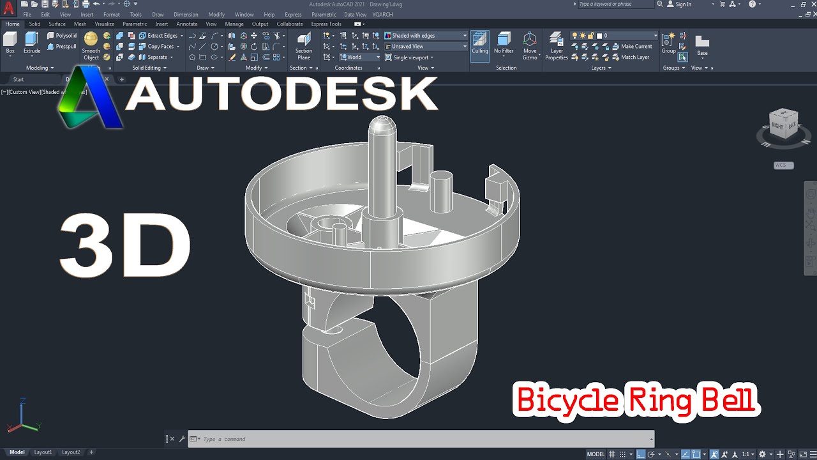Click the command line customize wrench icon
This screenshot has width=817, height=460.
182,439
